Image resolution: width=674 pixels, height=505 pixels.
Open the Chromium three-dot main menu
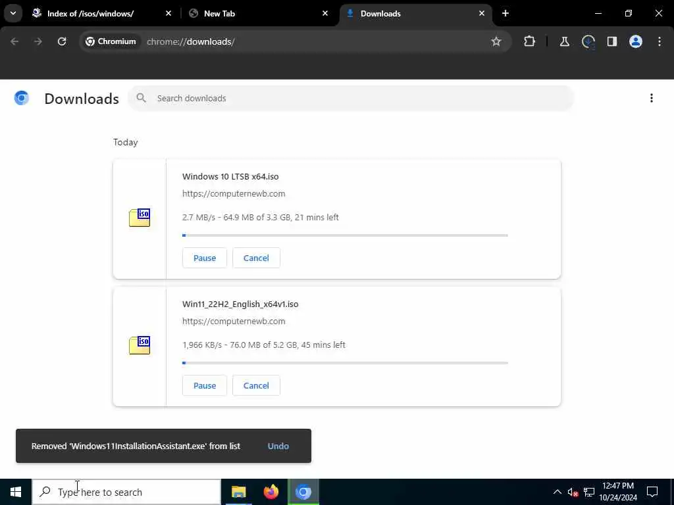(x=660, y=41)
